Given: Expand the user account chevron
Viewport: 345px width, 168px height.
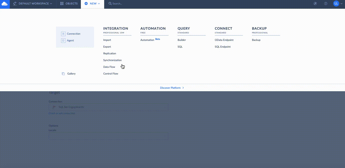Looking at the screenshot, I should (341, 3).
